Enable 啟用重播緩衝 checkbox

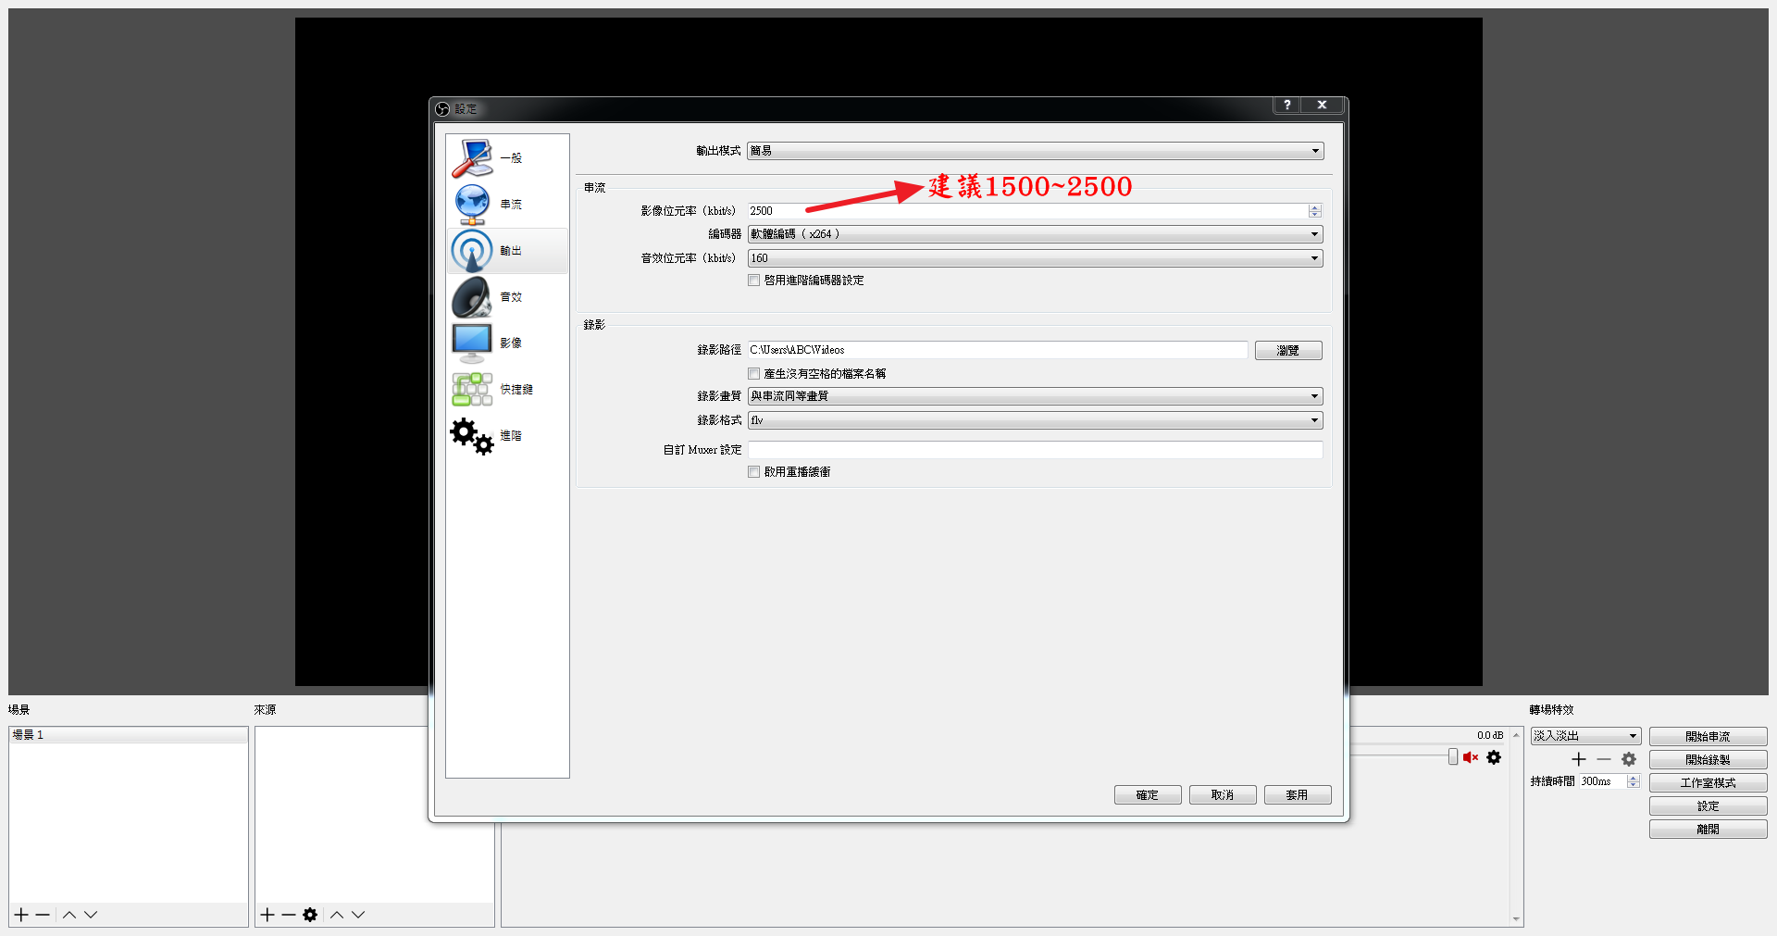pyautogui.click(x=754, y=472)
